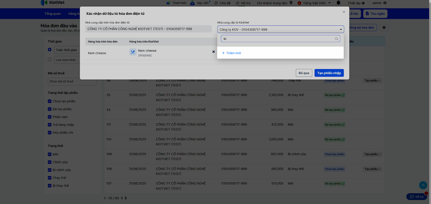Click the magnifier icon in supplier search
The width and height of the screenshot is (431, 204).
336,39
